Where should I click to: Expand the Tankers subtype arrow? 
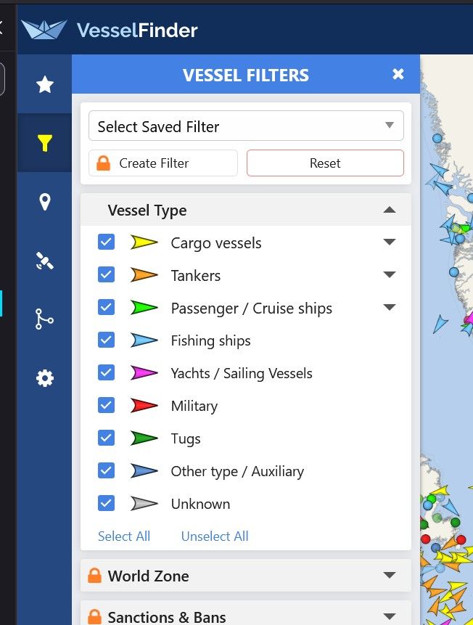coord(390,275)
